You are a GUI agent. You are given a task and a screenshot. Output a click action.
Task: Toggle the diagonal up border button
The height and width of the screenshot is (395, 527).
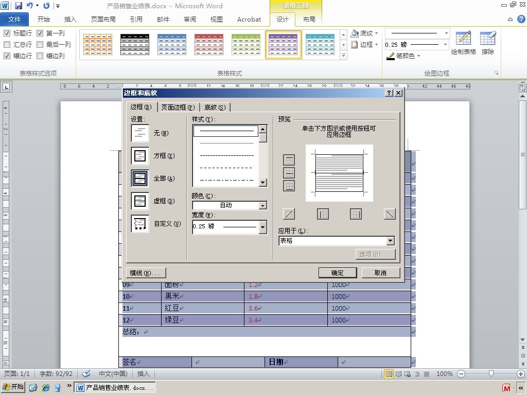coord(289,214)
